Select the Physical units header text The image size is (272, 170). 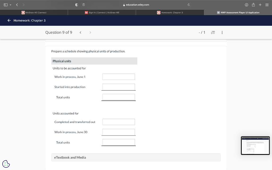(62, 61)
